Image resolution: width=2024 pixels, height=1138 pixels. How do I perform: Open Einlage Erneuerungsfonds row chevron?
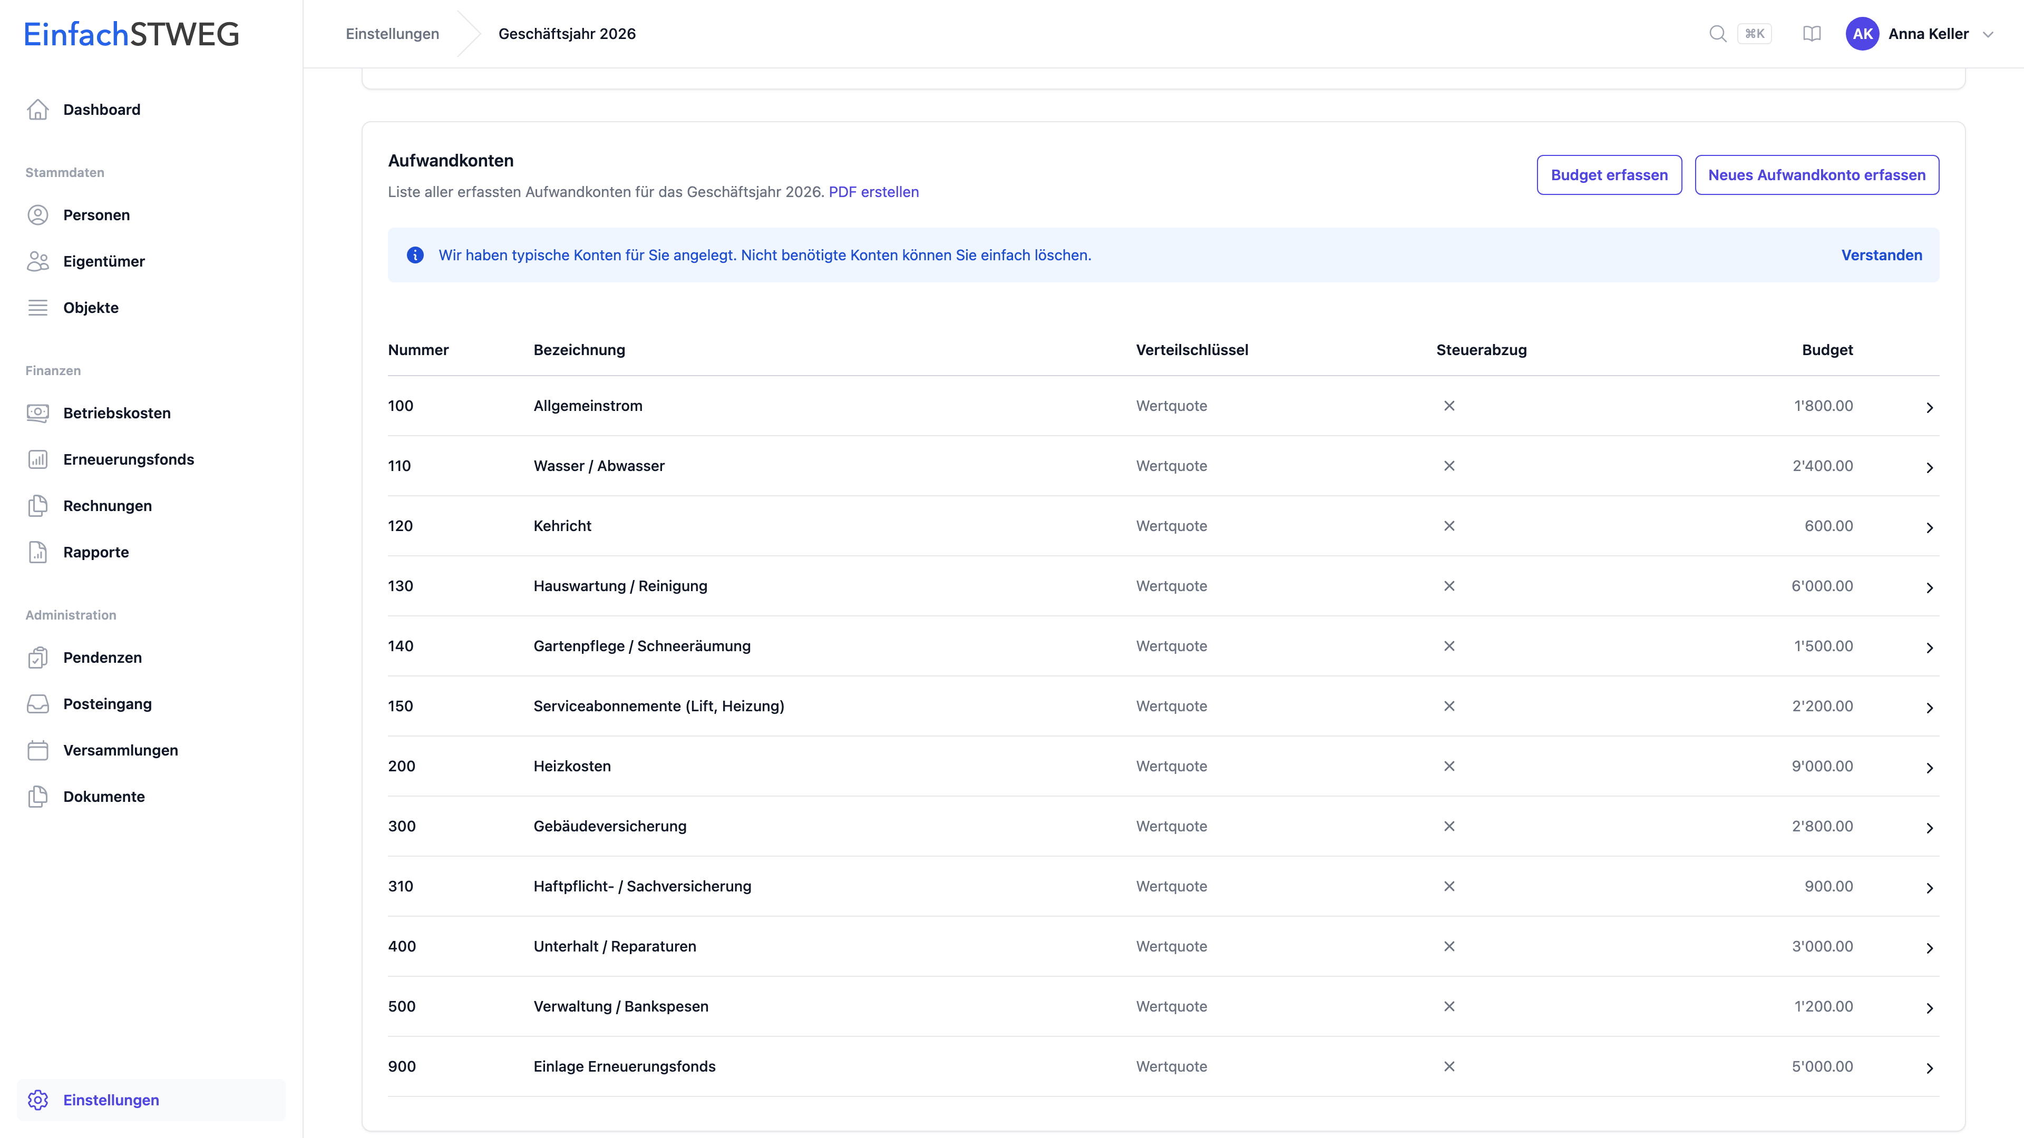tap(1930, 1068)
